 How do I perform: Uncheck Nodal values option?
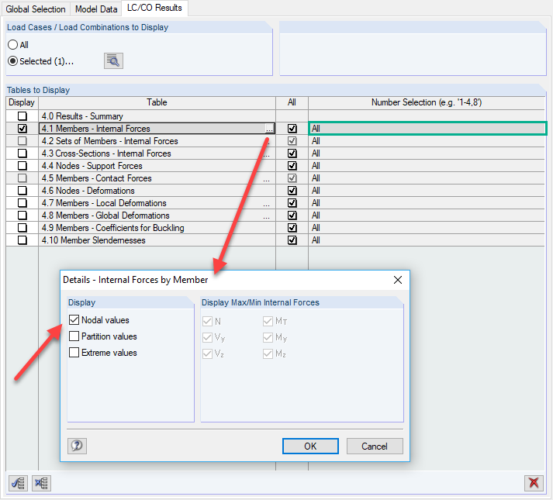coord(74,320)
